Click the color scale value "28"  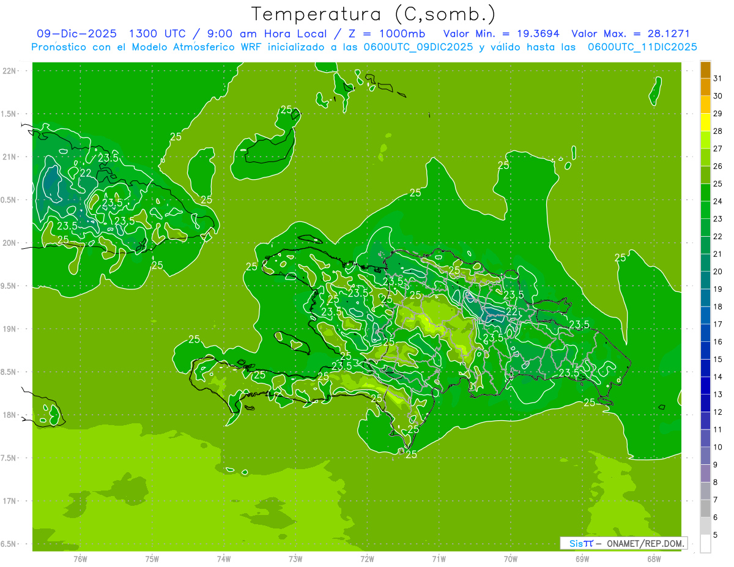(717, 131)
